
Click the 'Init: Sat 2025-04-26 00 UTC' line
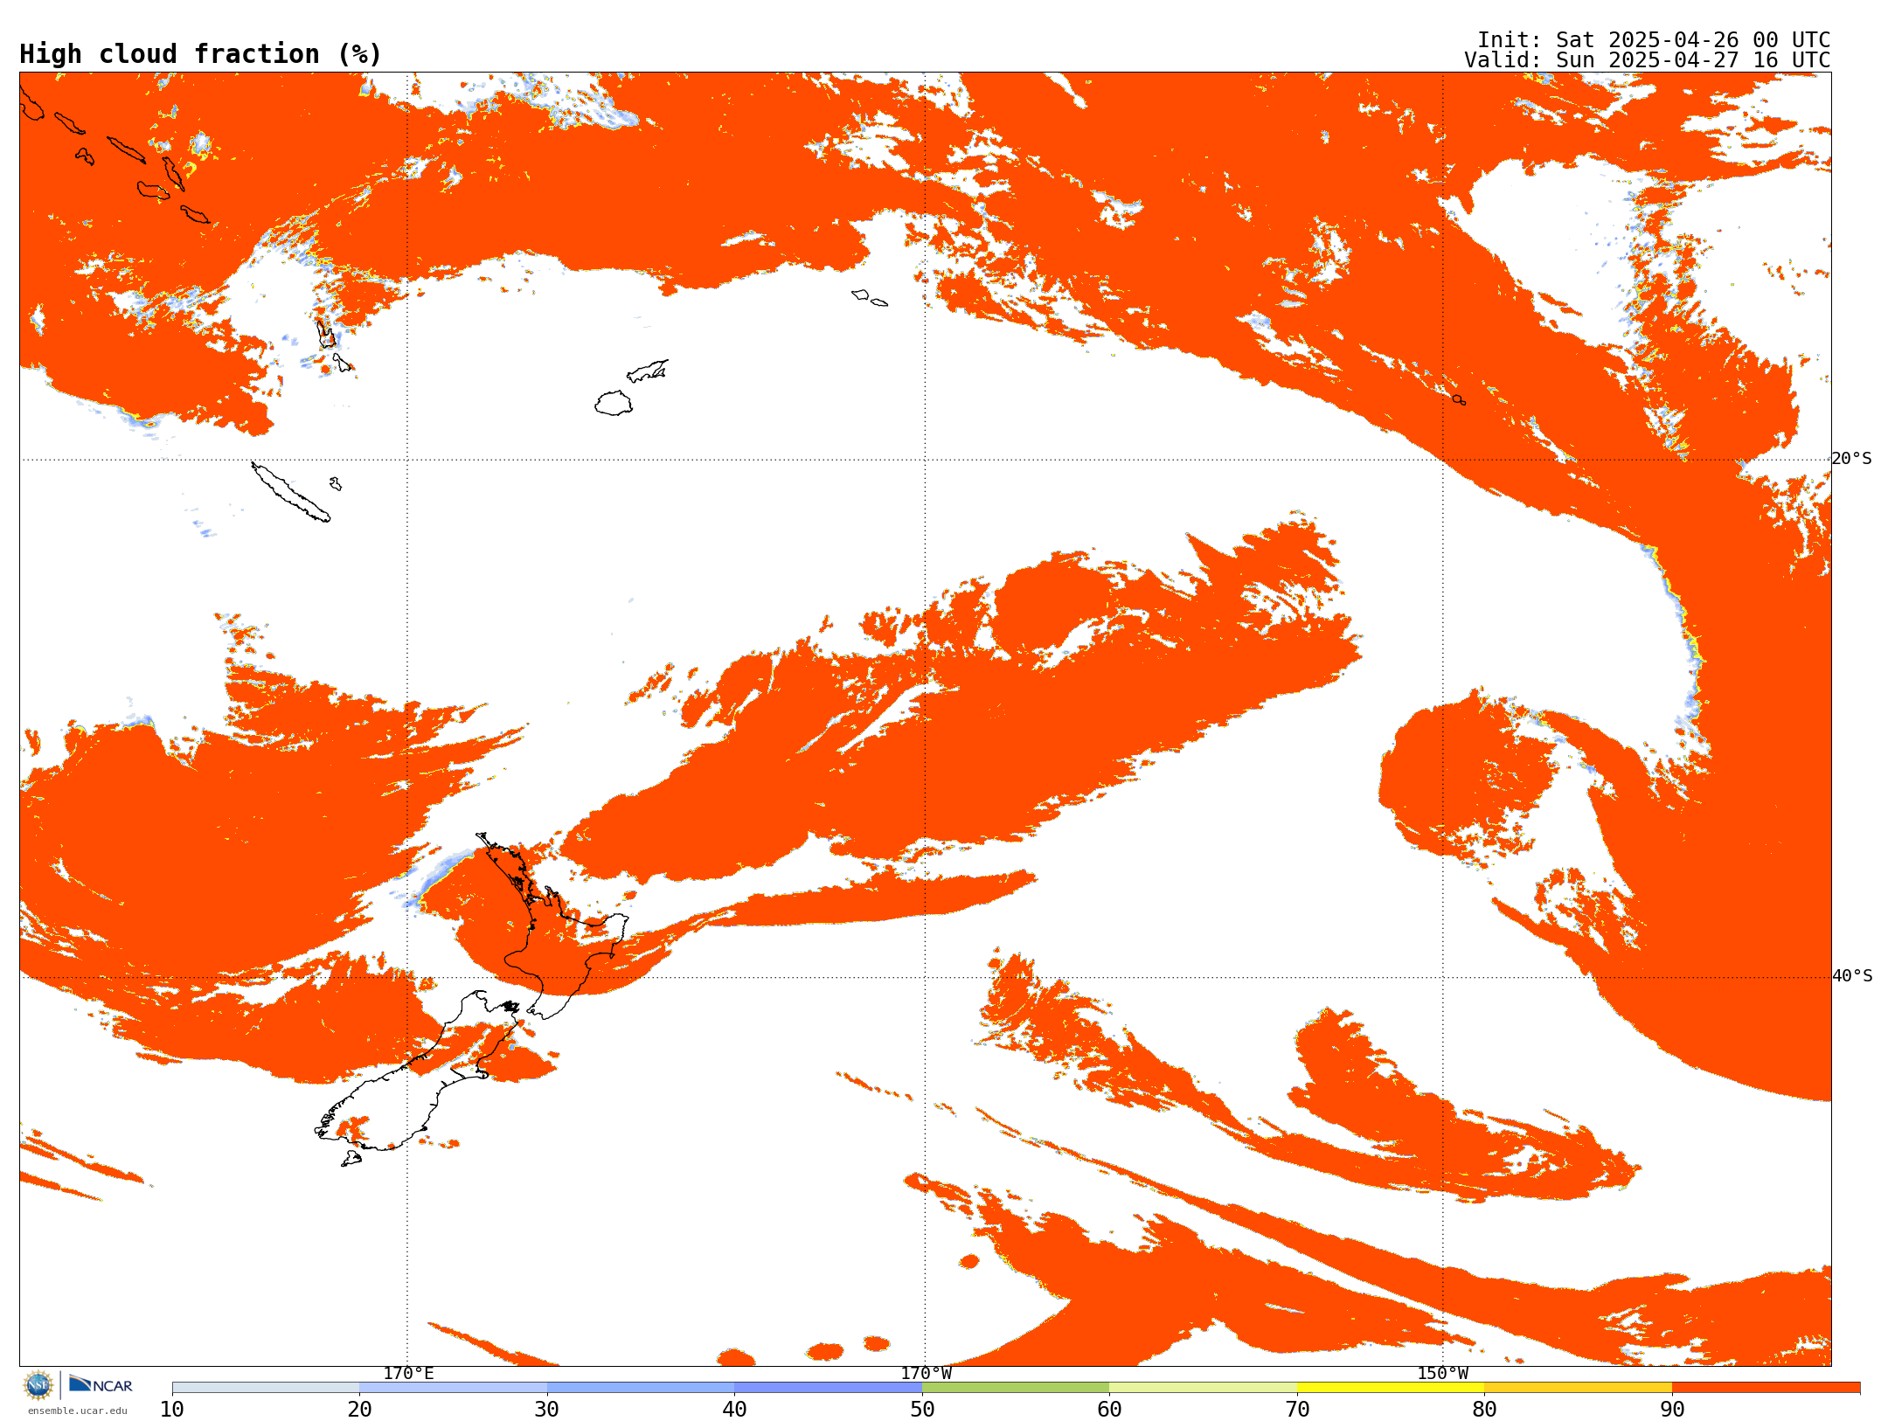coord(1654,40)
